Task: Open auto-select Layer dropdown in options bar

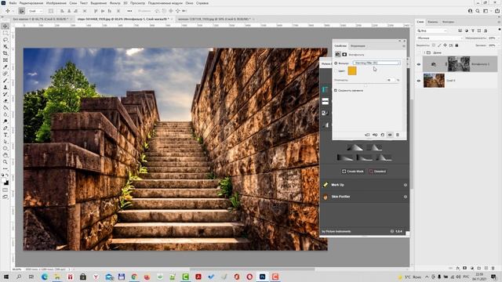Action: coord(35,11)
